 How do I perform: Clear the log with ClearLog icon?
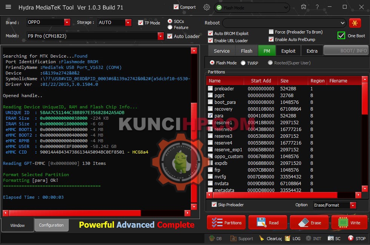270,238
